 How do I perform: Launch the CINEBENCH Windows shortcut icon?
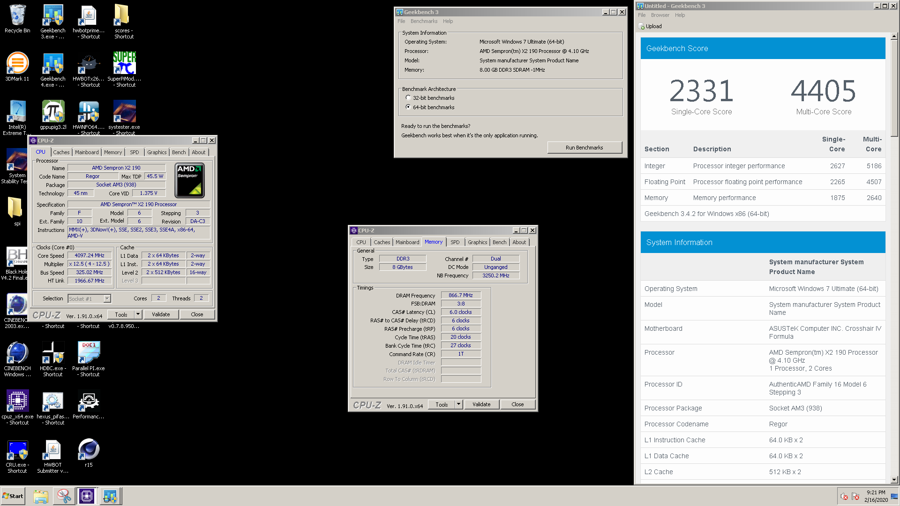point(17,359)
